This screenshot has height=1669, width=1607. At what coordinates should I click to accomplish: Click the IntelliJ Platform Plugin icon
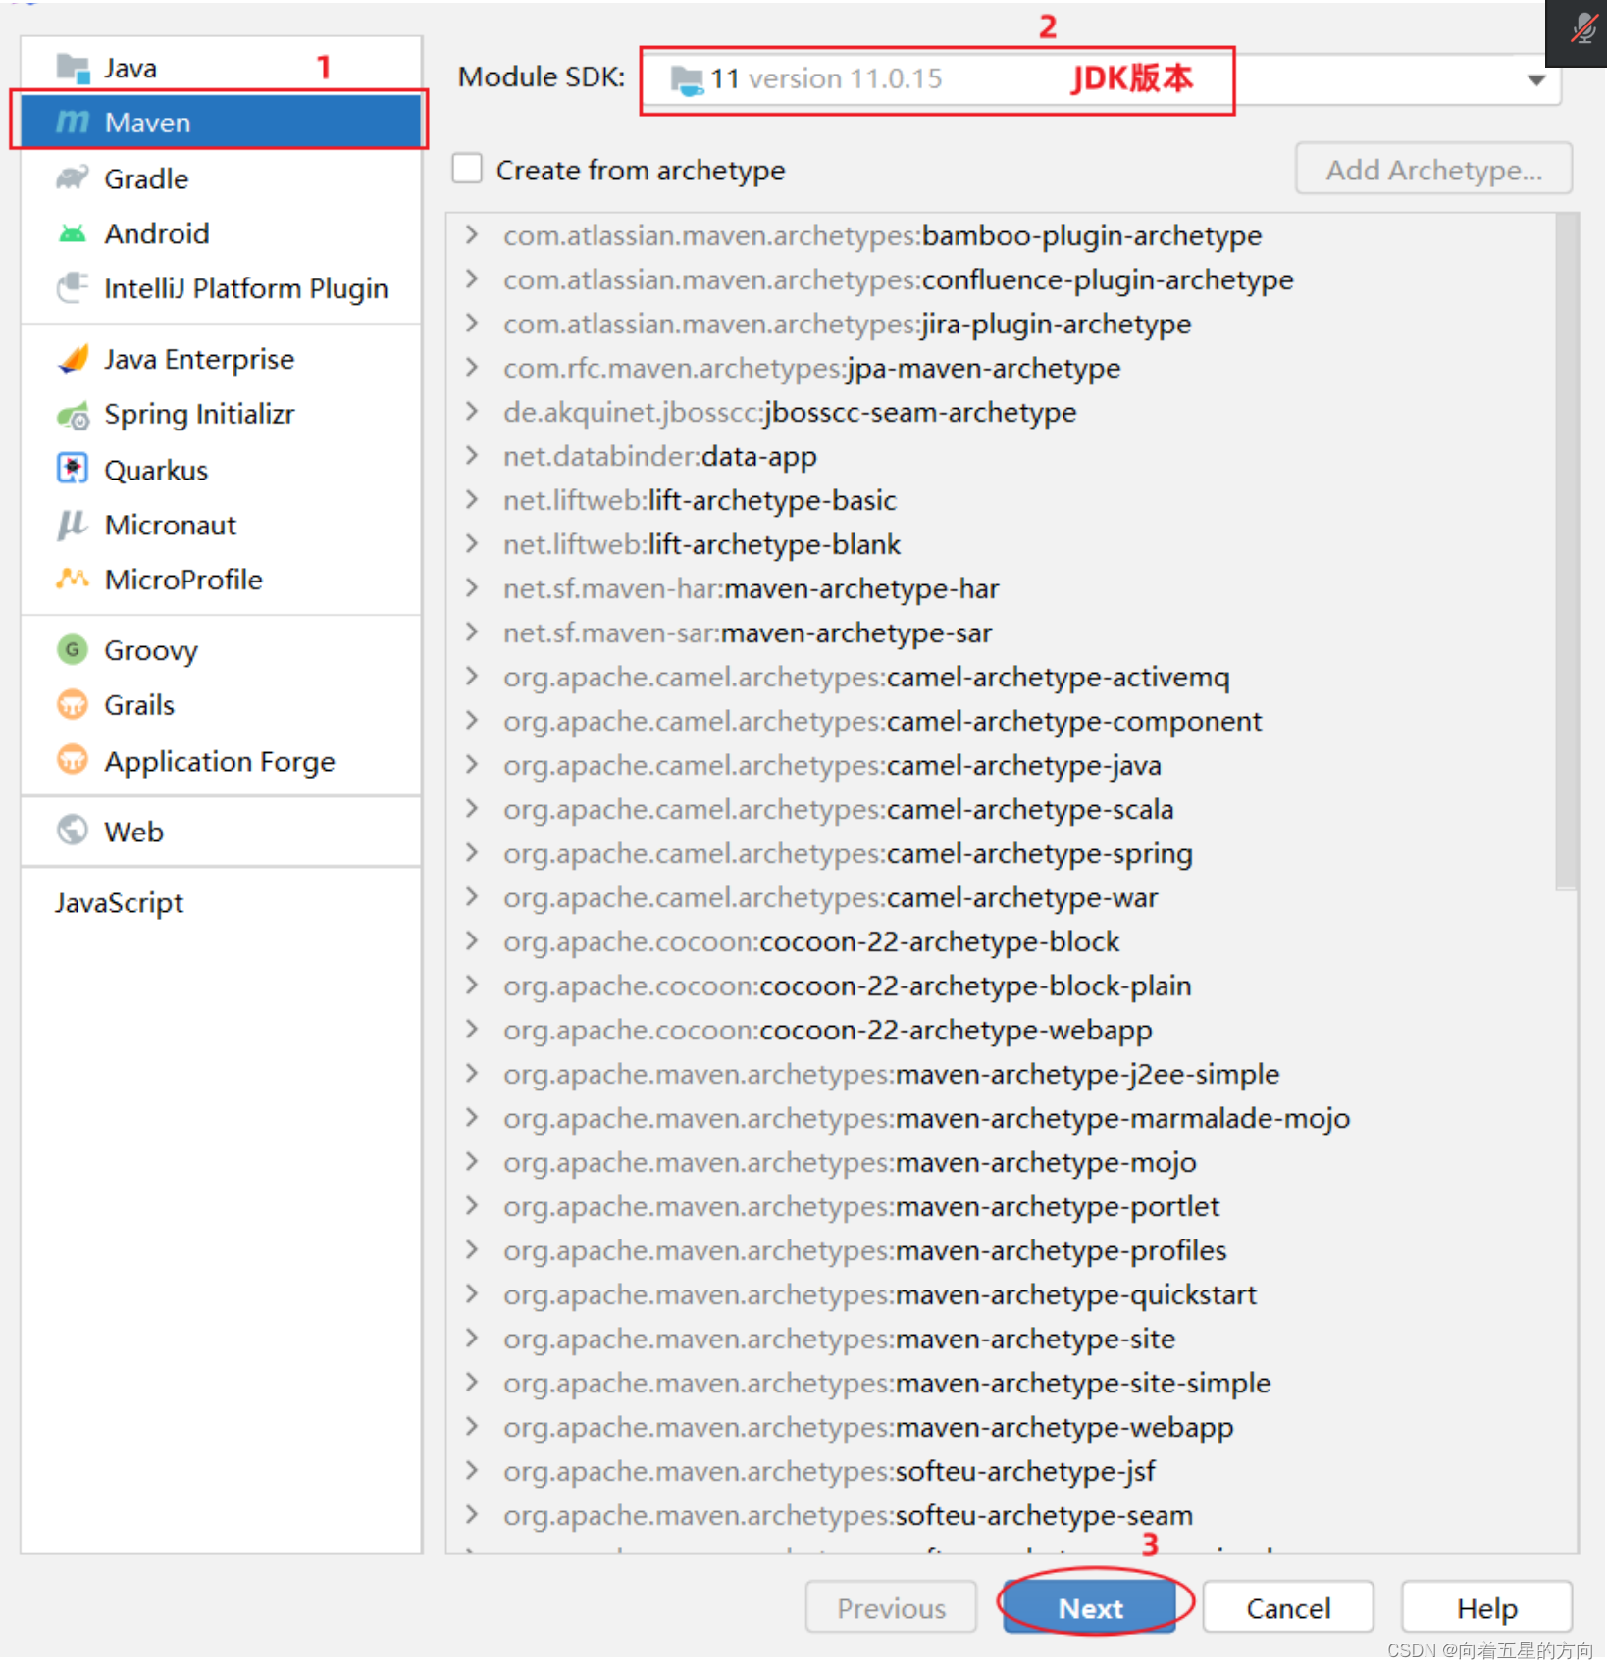[x=73, y=288]
